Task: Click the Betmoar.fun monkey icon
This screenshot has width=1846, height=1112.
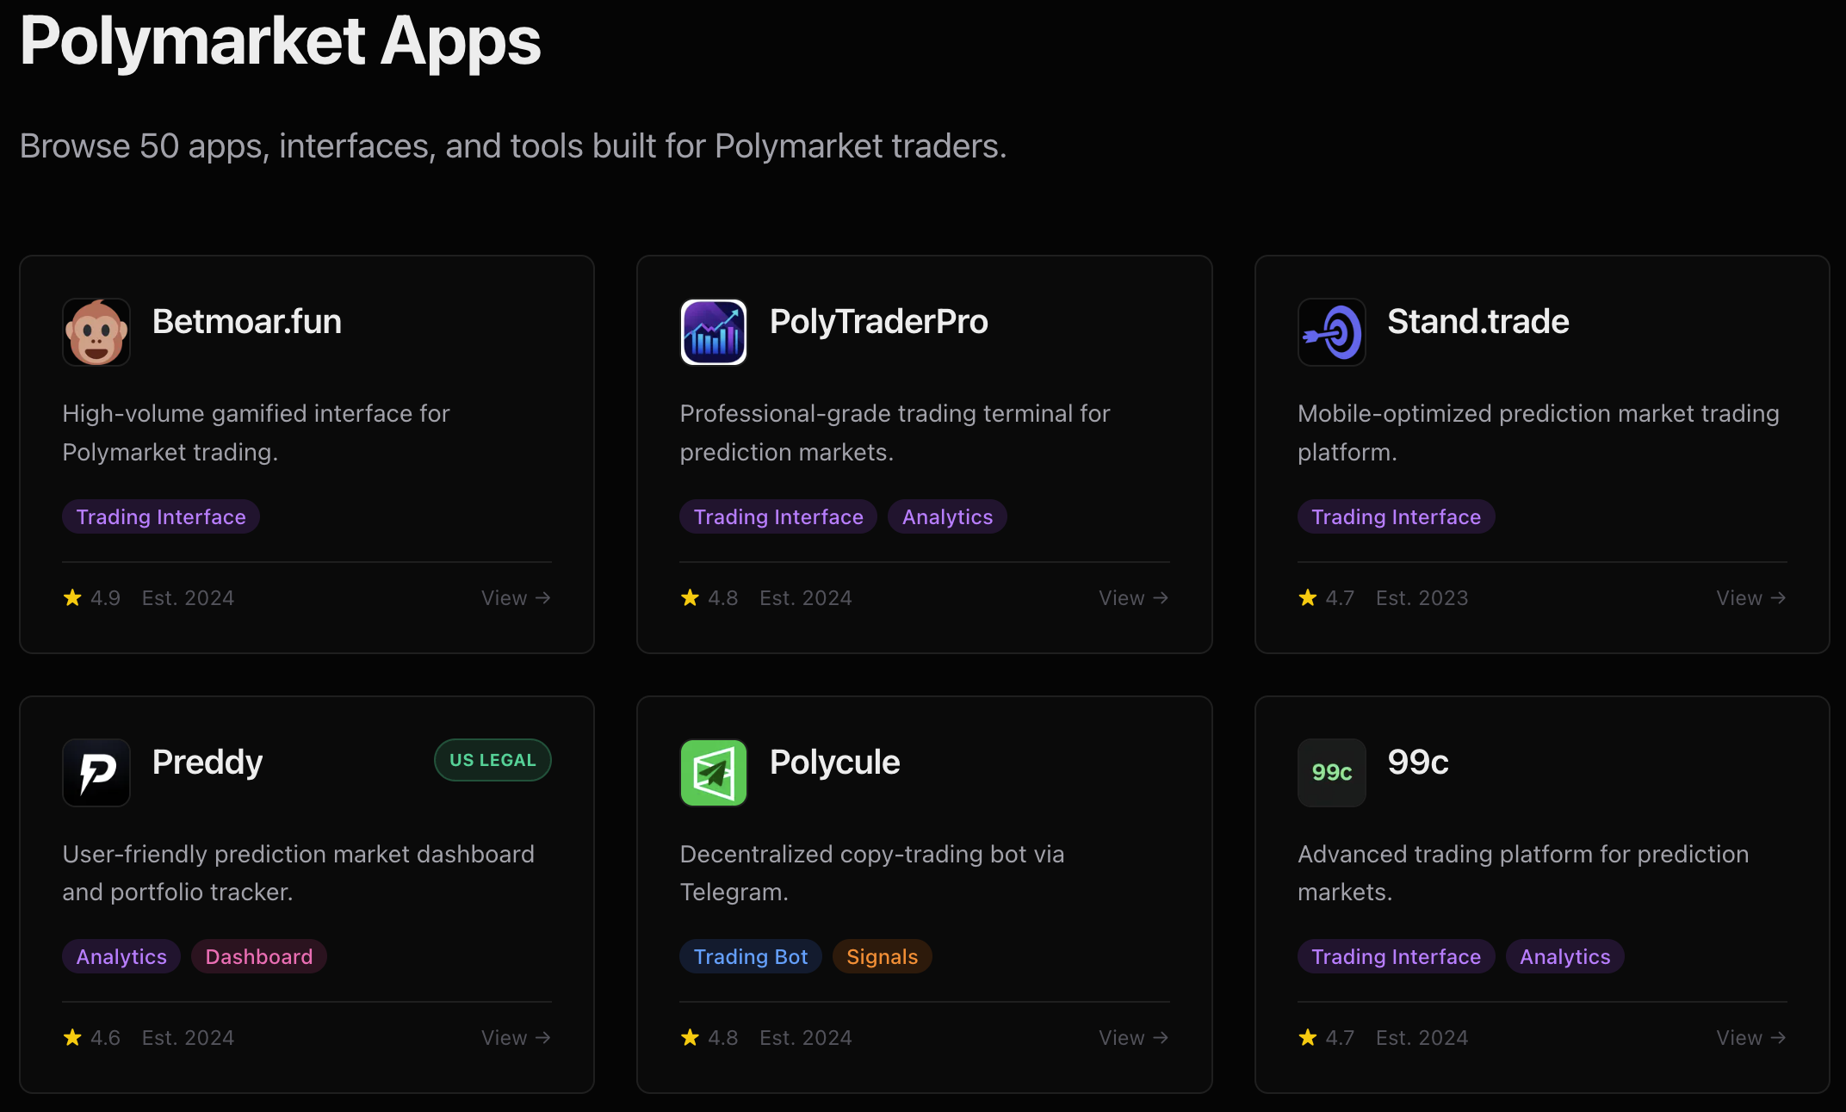Action: click(x=96, y=332)
